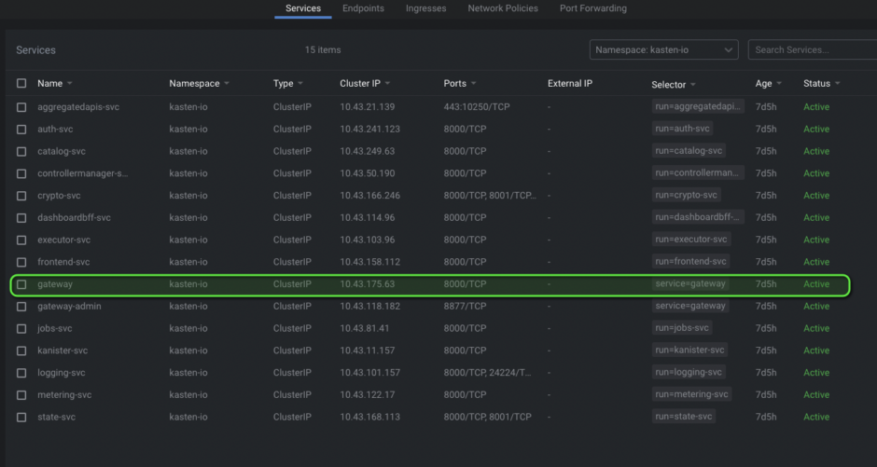Go to the Port Forwarding tab
This screenshot has height=467, width=877.
point(592,8)
